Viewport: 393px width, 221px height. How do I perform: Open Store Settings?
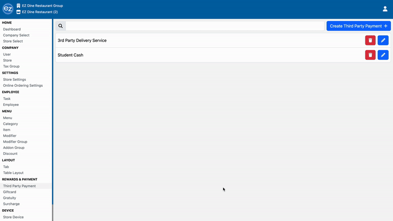click(x=14, y=79)
